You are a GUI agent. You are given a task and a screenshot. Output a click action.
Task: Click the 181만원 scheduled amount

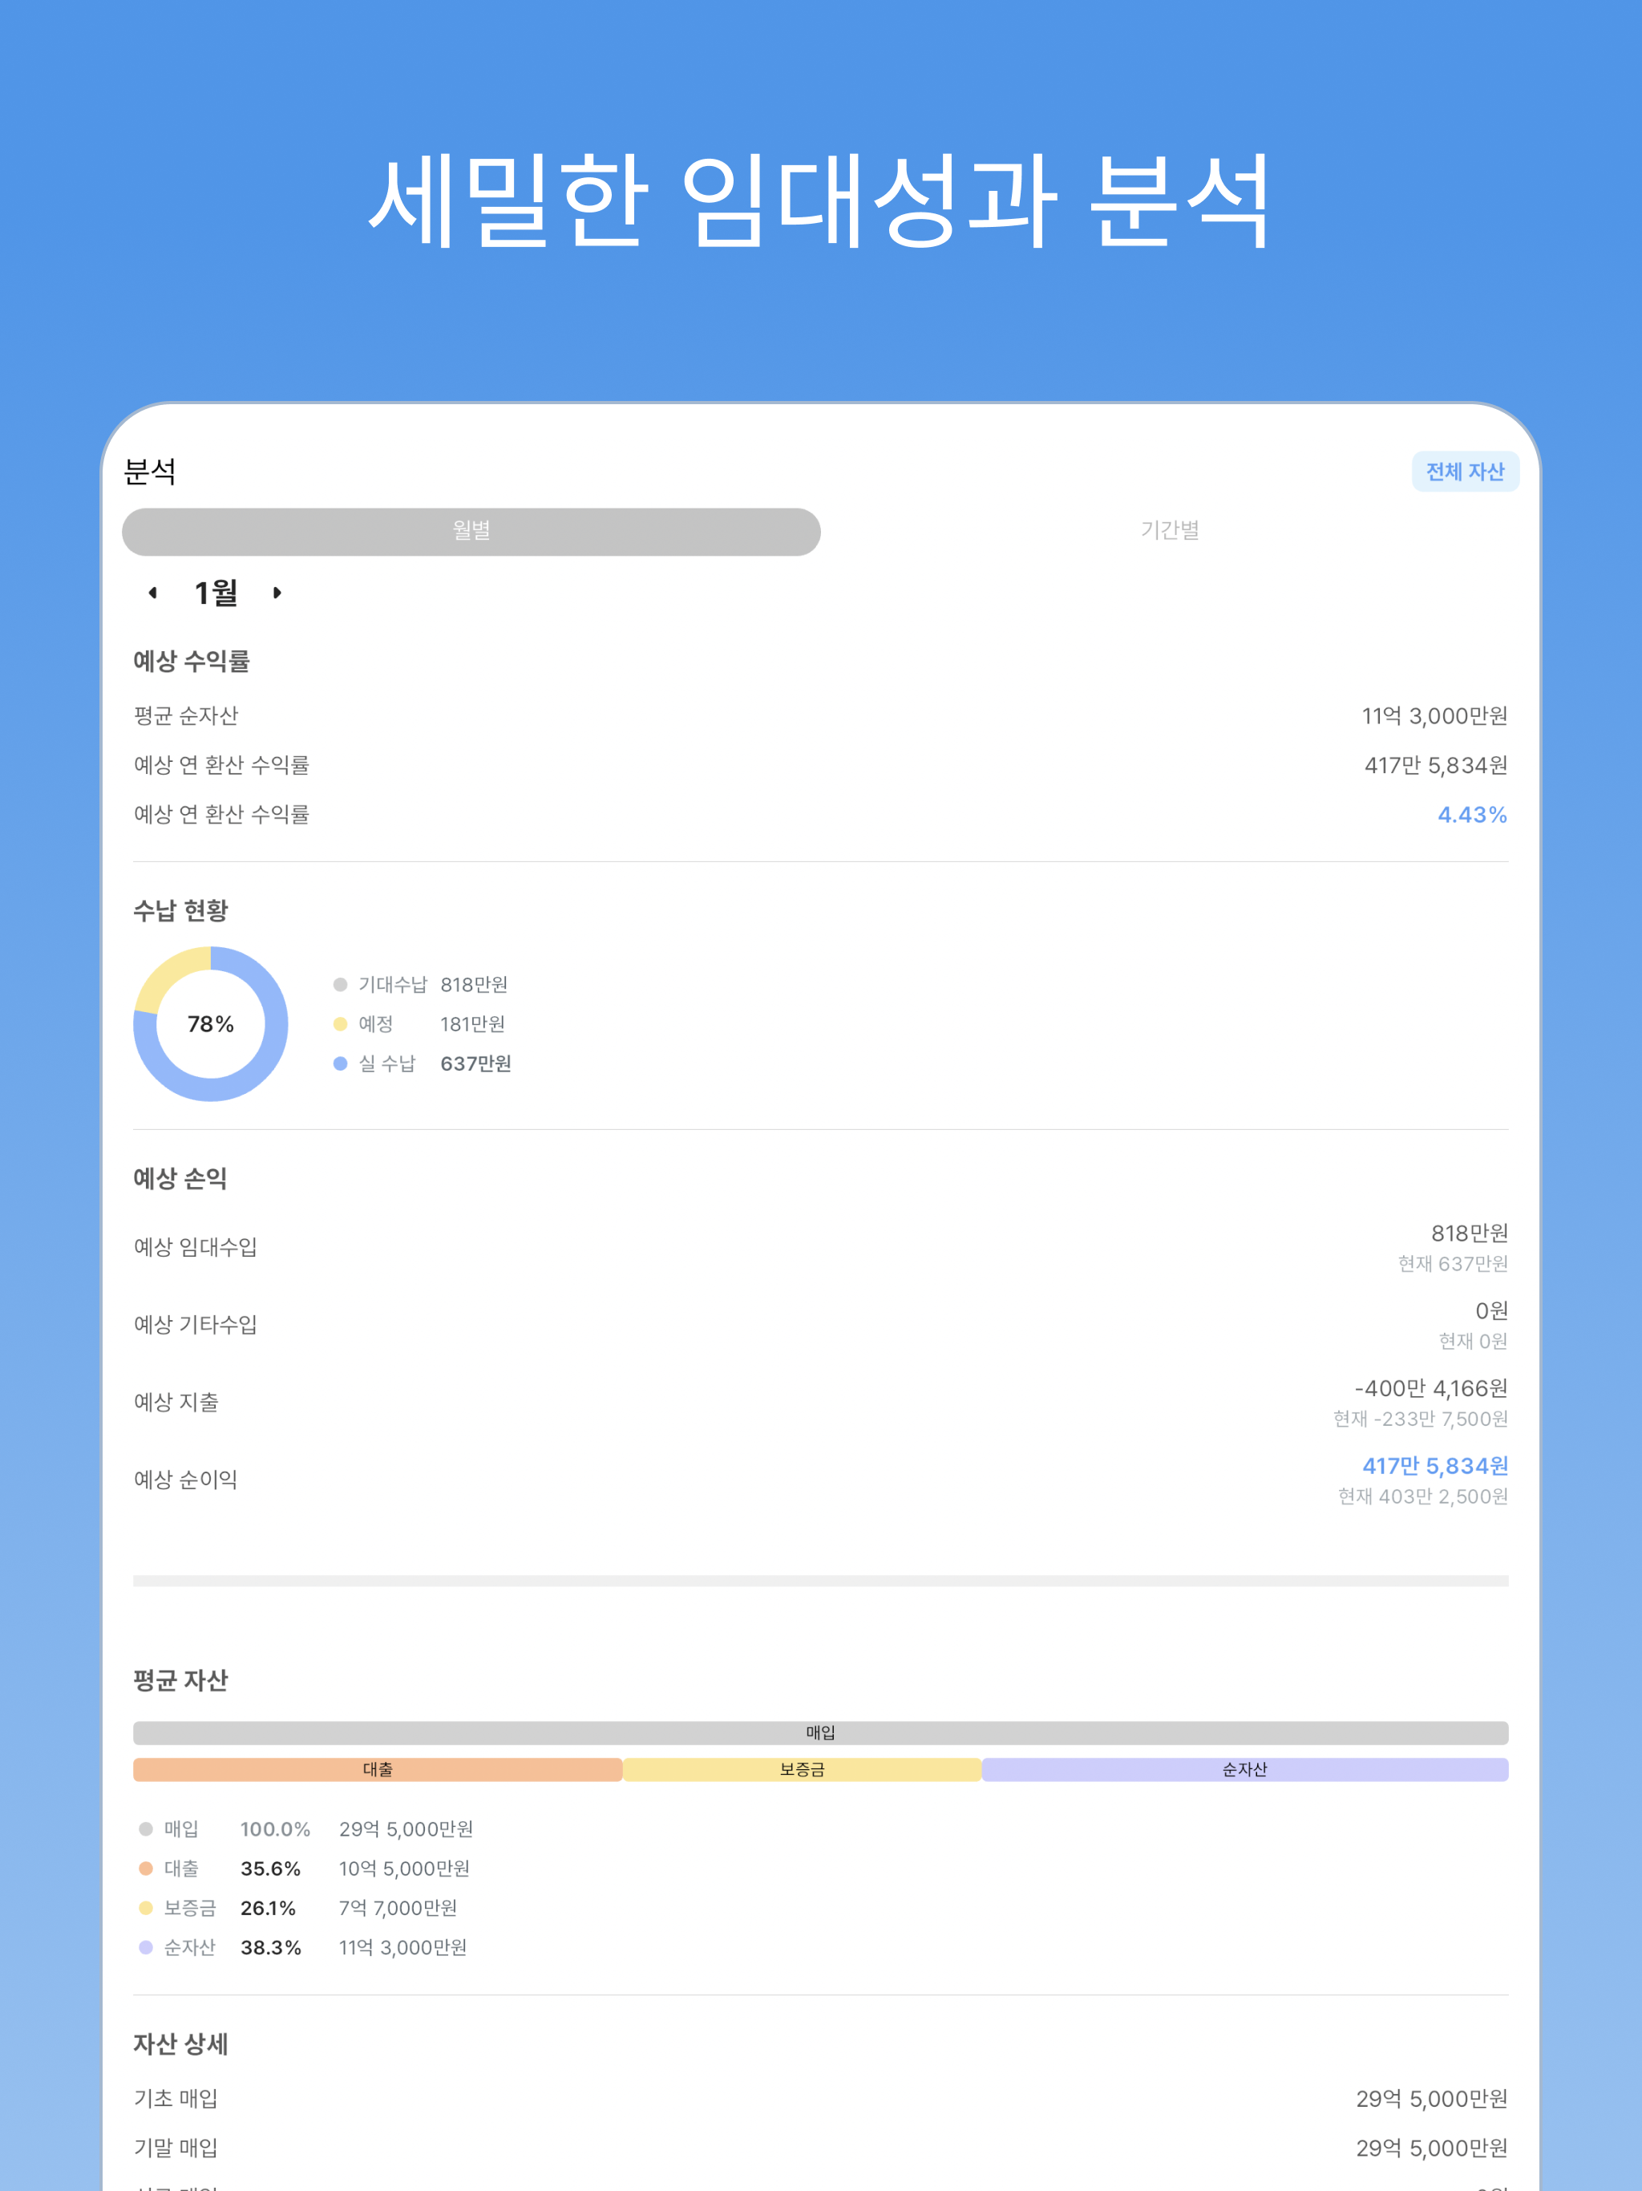[472, 1024]
